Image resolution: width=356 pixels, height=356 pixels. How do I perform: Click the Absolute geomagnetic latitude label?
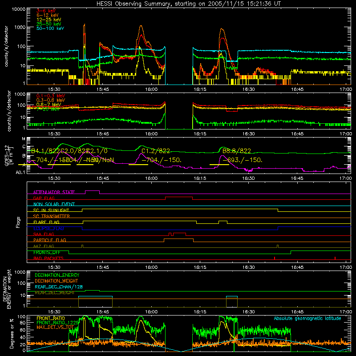[307, 319]
